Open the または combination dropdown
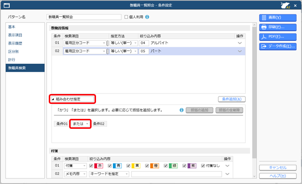This screenshot has width=302, height=184. [80, 124]
